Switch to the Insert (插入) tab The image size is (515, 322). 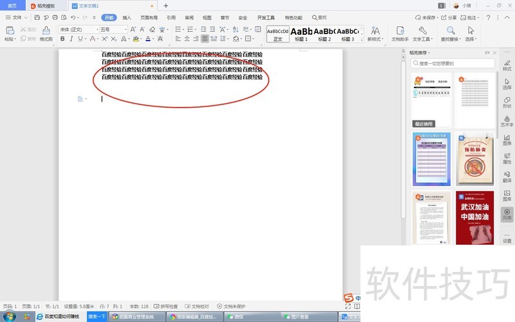[127, 17]
